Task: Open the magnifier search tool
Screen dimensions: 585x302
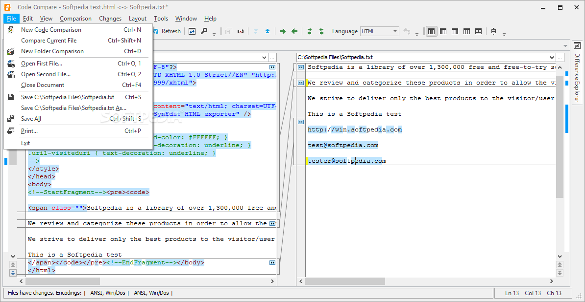Action: 204,31
